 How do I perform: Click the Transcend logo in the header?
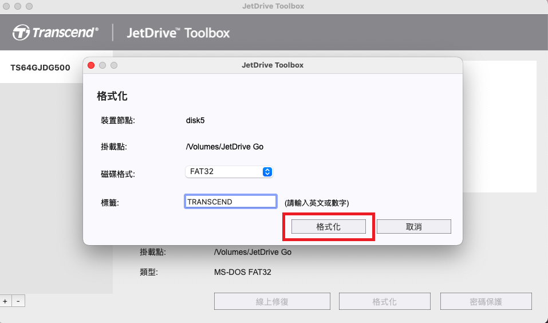(56, 33)
